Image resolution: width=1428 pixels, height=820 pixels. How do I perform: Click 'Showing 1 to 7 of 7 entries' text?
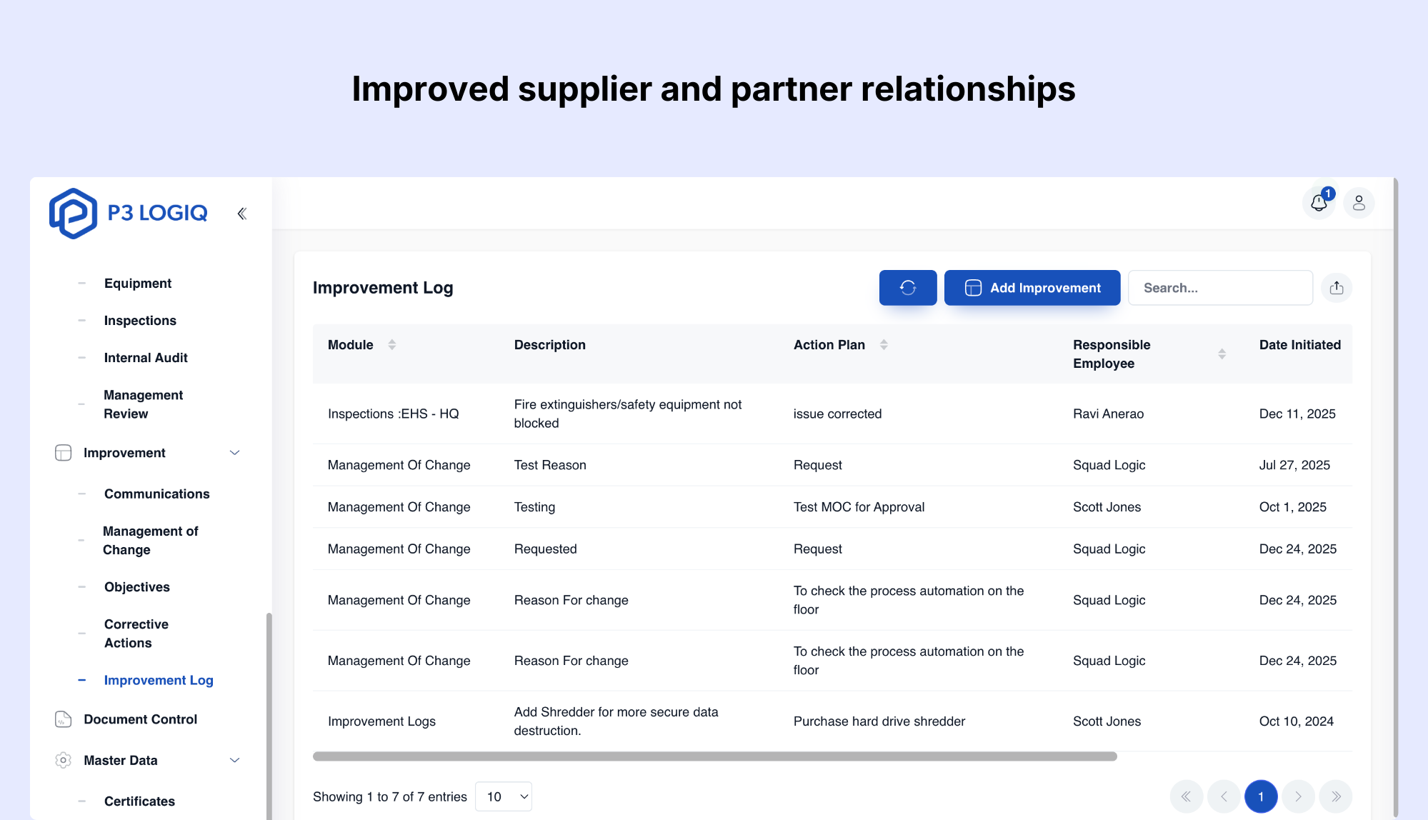(x=390, y=797)
